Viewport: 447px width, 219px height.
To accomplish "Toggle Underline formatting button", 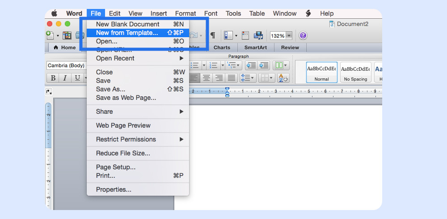I will tap(77, 78).
